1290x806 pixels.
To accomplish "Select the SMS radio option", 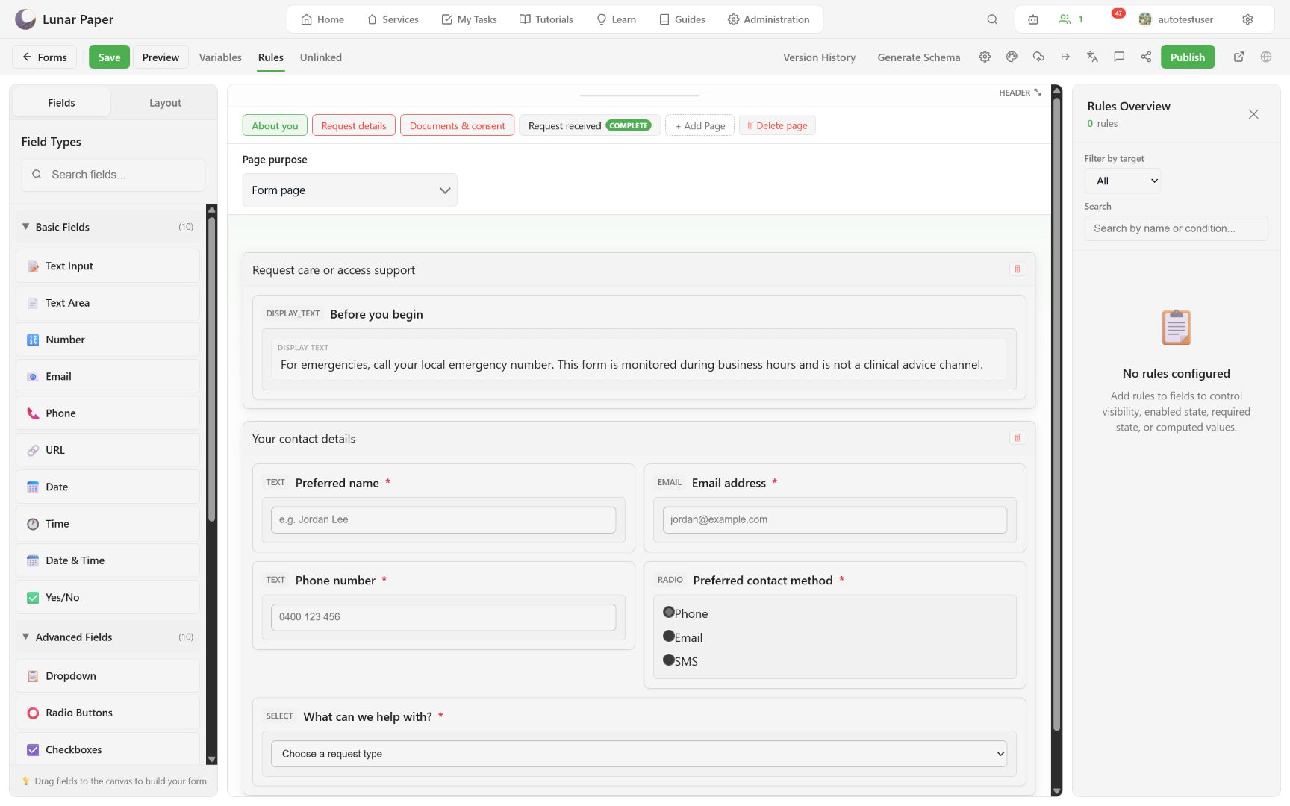I will tap(669, 660).
